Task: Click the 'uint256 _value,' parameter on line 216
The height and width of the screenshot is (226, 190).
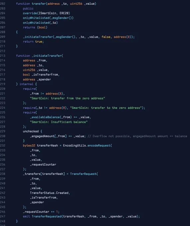Action: (x=36, y=70)
